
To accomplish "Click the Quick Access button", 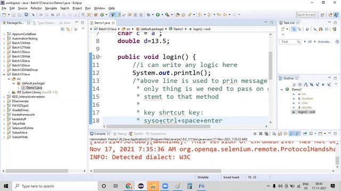I will tap(305, 14).
